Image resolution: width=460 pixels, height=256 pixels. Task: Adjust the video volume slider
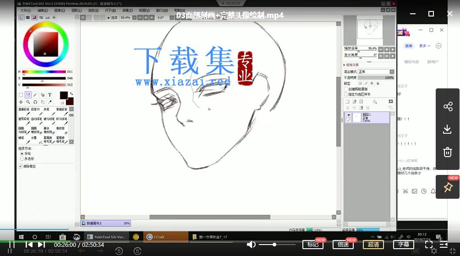pyautogui.click(x=277, y=244)
